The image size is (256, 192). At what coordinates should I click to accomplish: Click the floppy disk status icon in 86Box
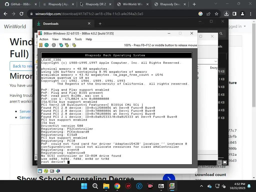click(x=40, y=171)
